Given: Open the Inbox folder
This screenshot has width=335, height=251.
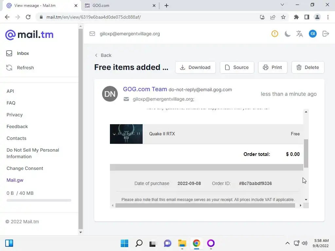Looking at the screenshot, I should (x=18, y=53).
